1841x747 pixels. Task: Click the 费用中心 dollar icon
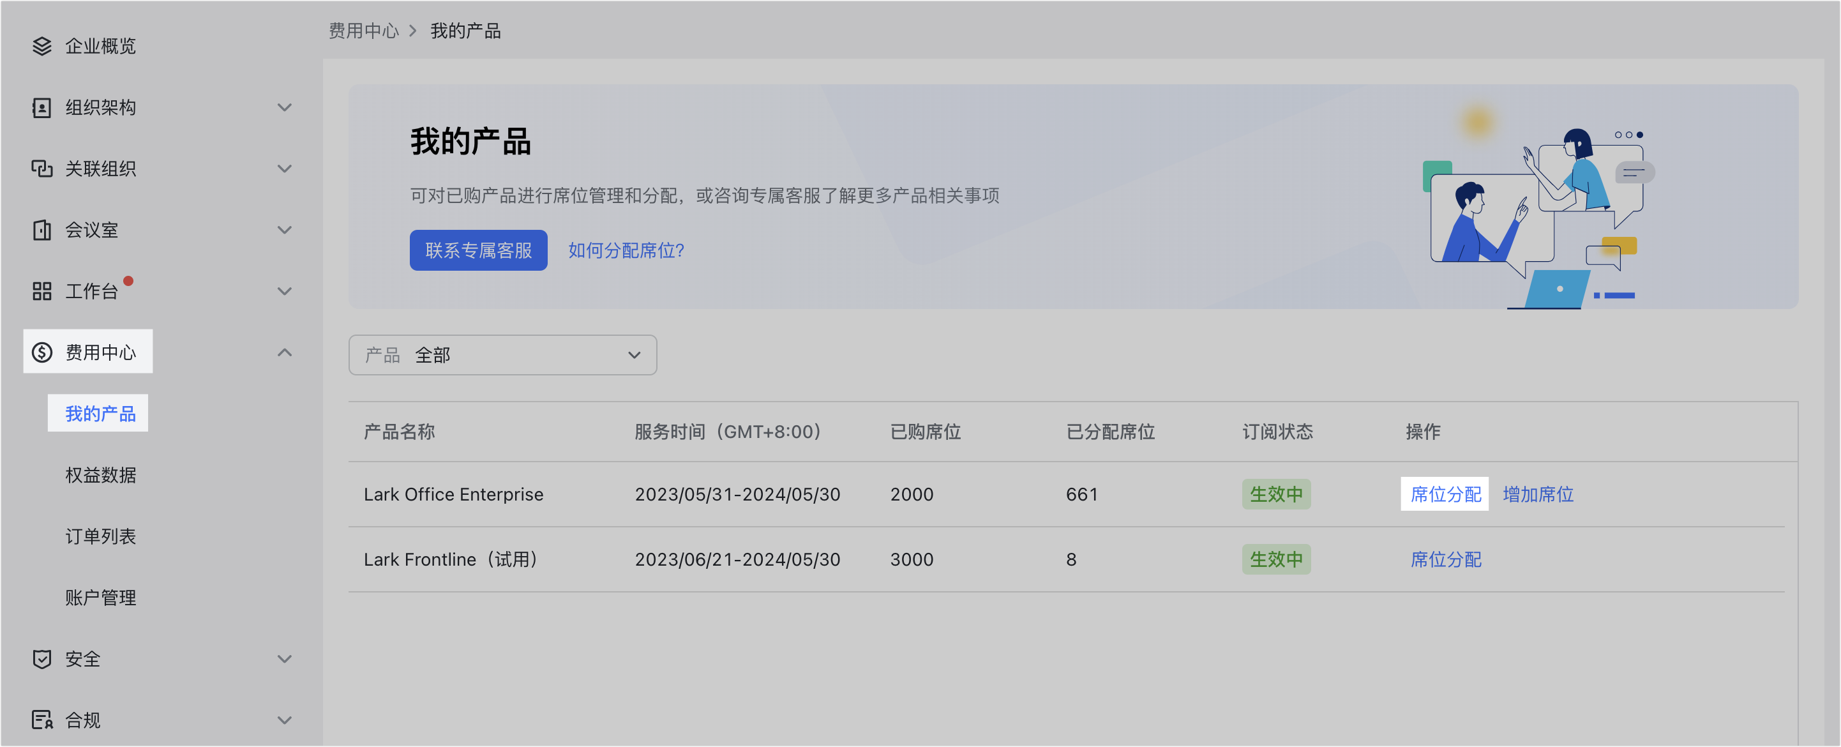coord(42,352)
